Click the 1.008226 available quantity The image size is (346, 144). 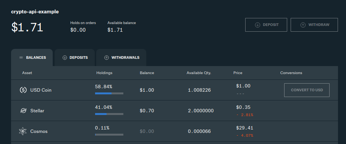point(199,90)
